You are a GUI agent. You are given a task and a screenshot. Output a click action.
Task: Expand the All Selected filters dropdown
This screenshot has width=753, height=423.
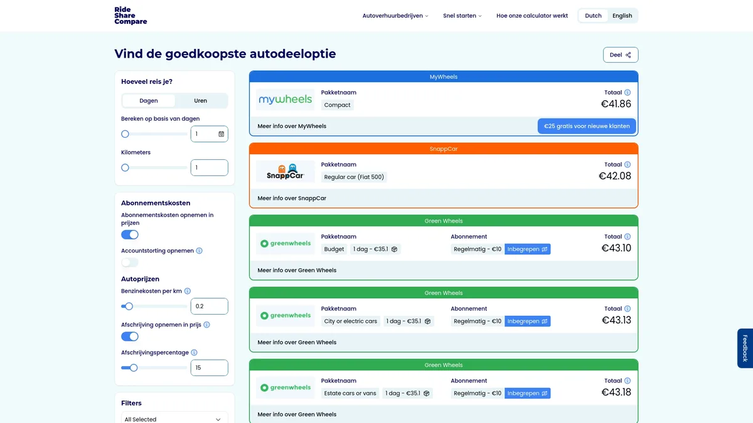(x=174, y=418)
